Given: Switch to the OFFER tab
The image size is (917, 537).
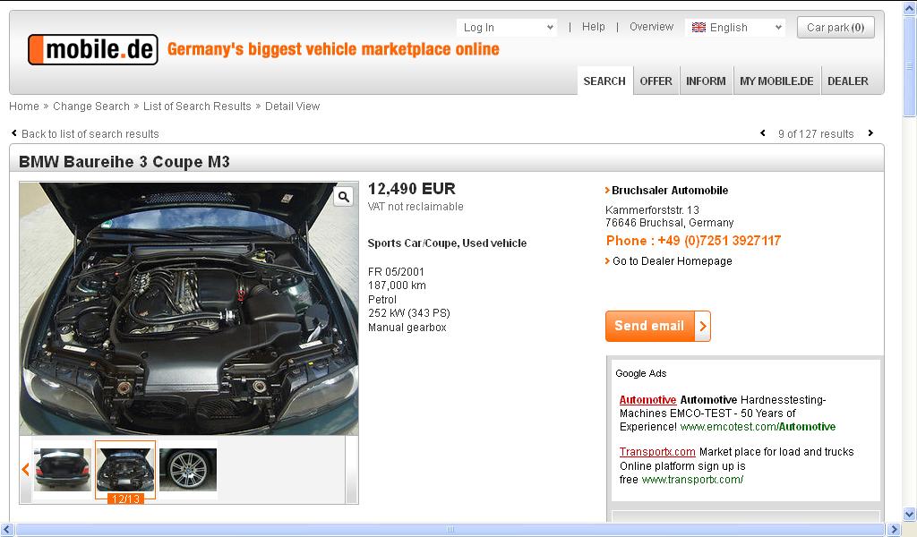Looking at the screenshot, I should 656,81.
